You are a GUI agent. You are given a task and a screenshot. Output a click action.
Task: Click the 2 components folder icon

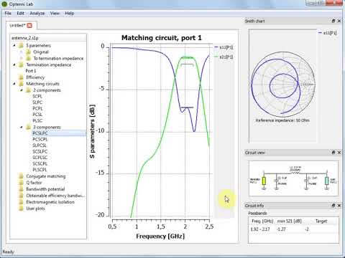pyautogui.click(x=28, y=90)
